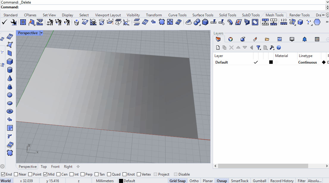Expand the toolbar tabs overflow chevron
This screenshot has width=329, height=183.
323,15
